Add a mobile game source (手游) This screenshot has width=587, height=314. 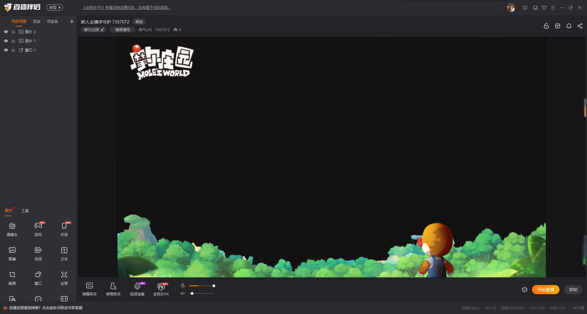coord(64,229)
